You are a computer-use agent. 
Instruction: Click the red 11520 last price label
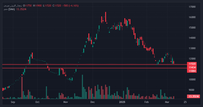click(x=192, y=64)
